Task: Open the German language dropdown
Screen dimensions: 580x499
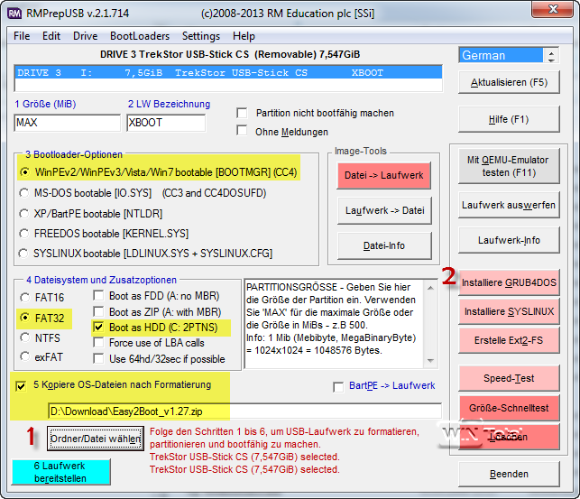Action: (x=501, y=55)
